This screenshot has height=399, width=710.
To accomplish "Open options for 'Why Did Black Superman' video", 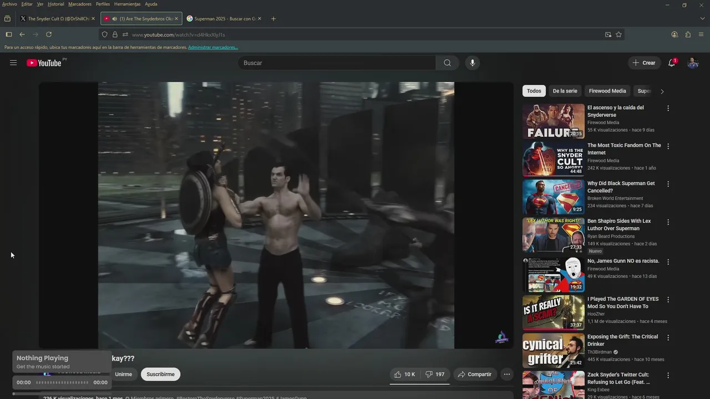I will point(668,184).
